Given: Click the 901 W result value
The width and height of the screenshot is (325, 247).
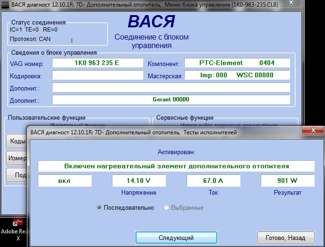Looking at the screenshot, I should 288,181.
